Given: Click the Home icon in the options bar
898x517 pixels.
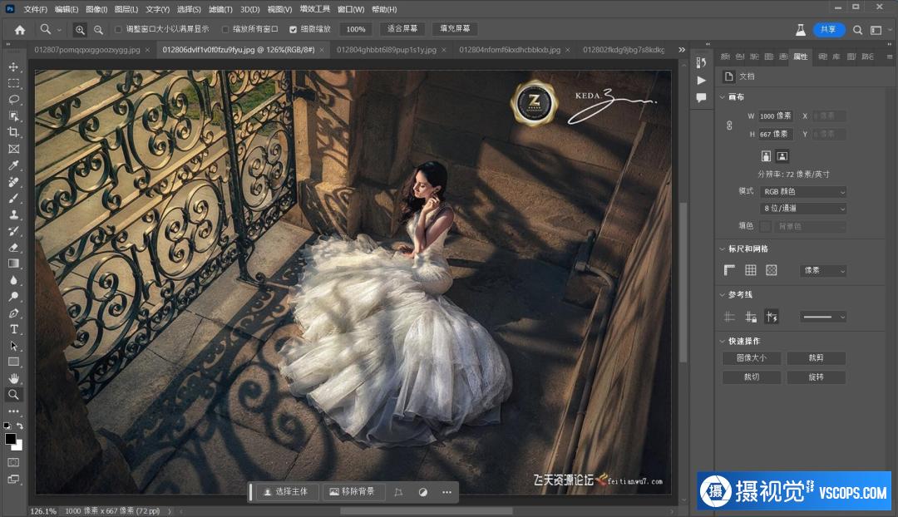Looking at the screenshot, I should (x=20, y=30).
